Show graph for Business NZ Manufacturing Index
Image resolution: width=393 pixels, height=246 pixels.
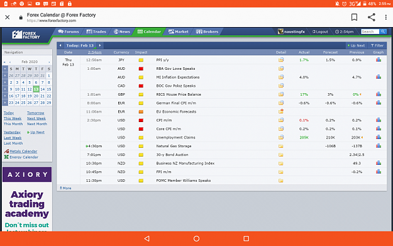coord(378,163)
